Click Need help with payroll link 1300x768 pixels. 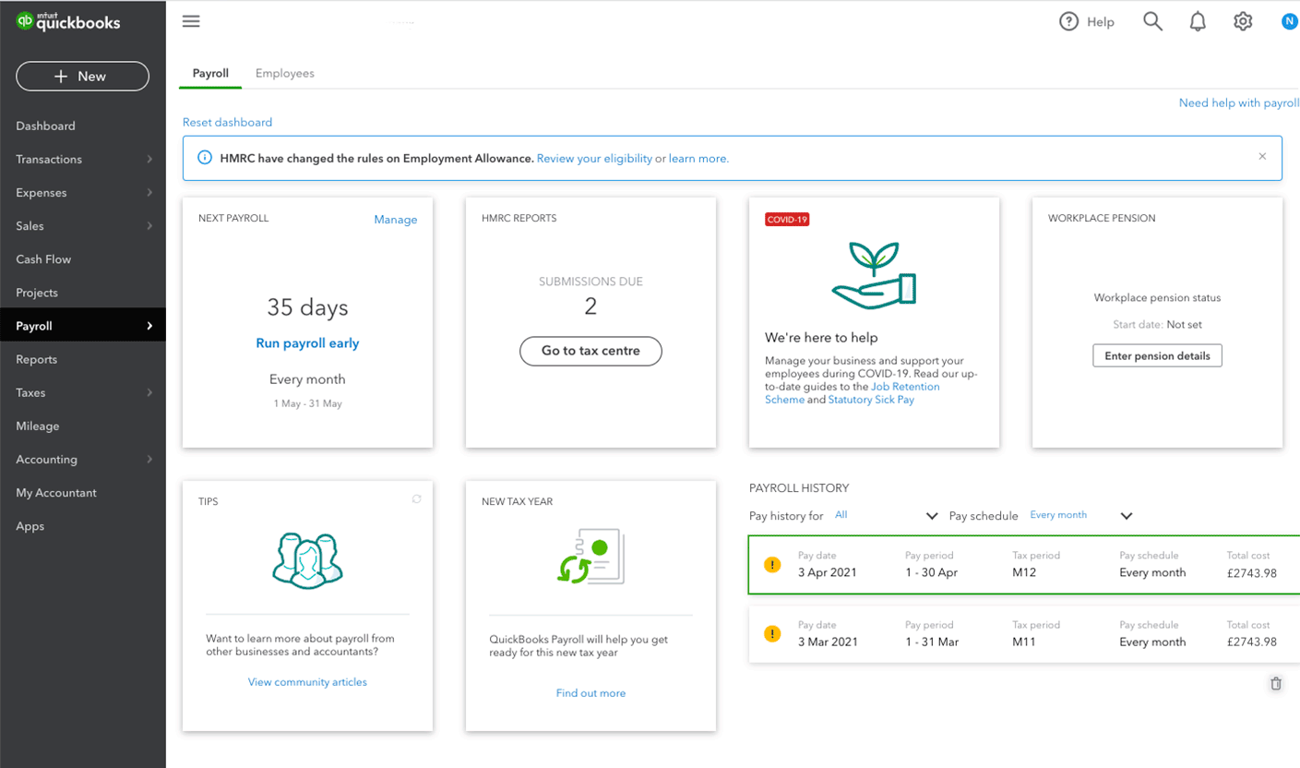click(x=1239, y=102)
